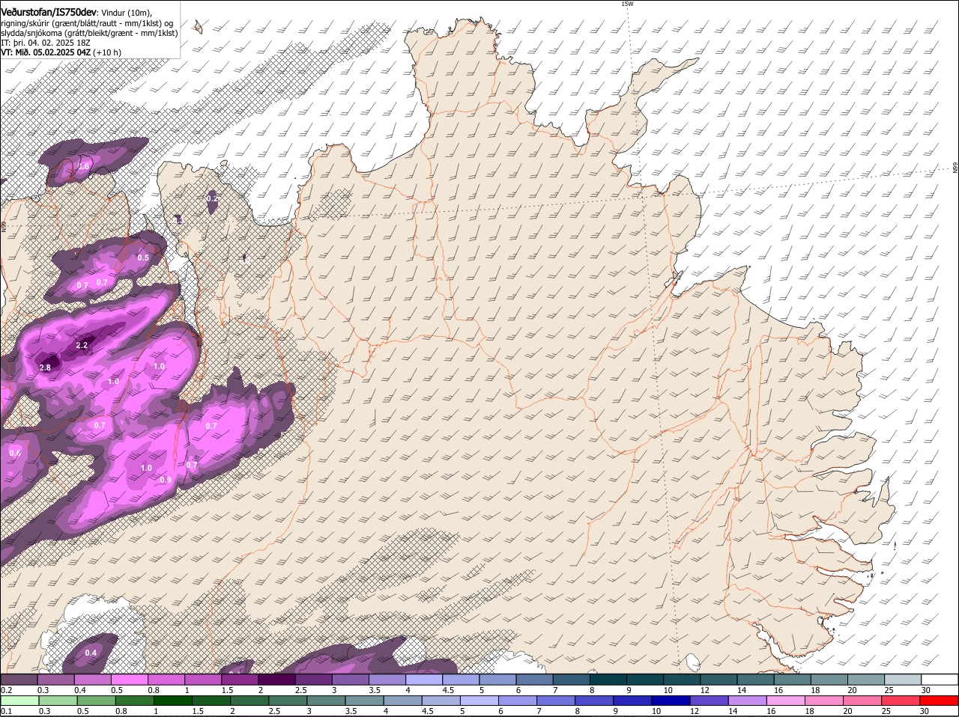Viewport: 959px width, 717px height.
Task: Select the red lower swatch labelled 25
Action: [x=901, y=701]
